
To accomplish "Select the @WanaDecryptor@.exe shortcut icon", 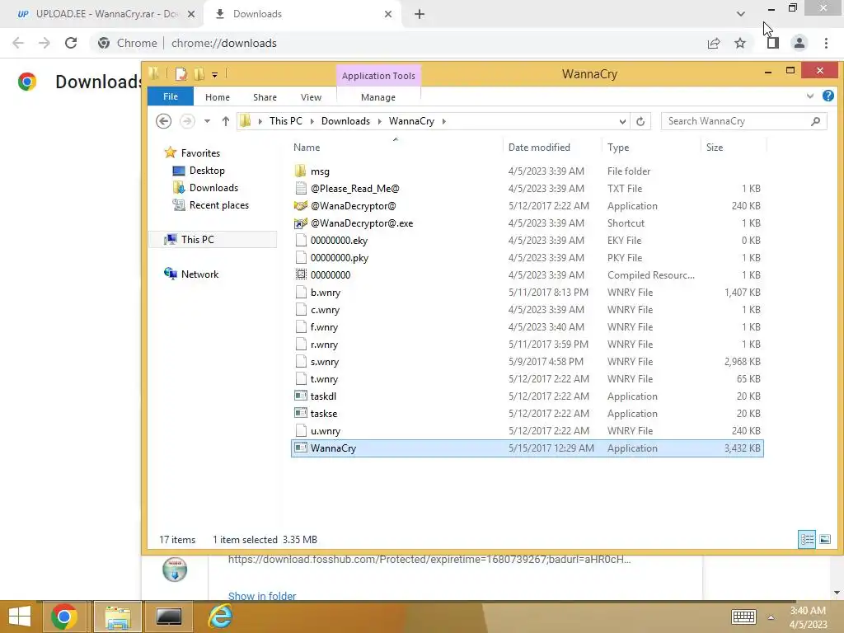I will coord(300,223).
